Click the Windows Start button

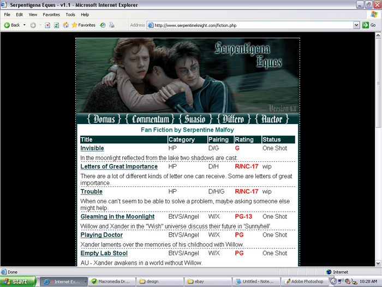coord(17,282)
